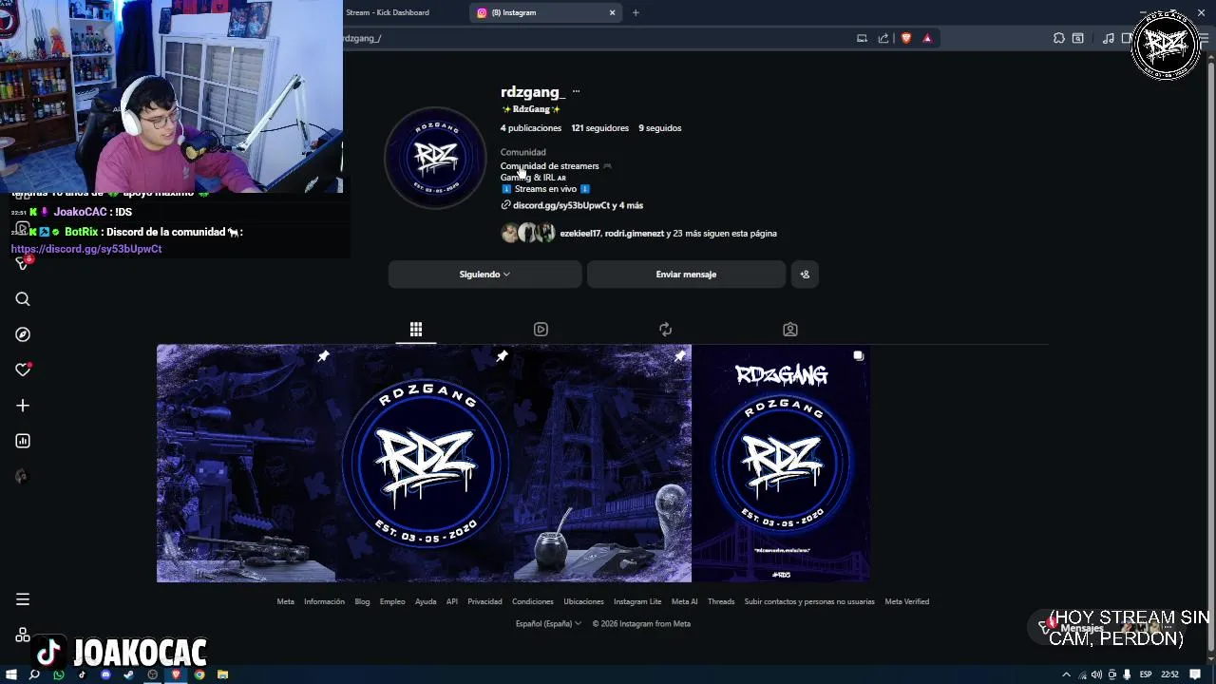Viewport: 1216px width, 684px height.
Task: Open the Meta apps icon below menu
Action: pos(23,635)
